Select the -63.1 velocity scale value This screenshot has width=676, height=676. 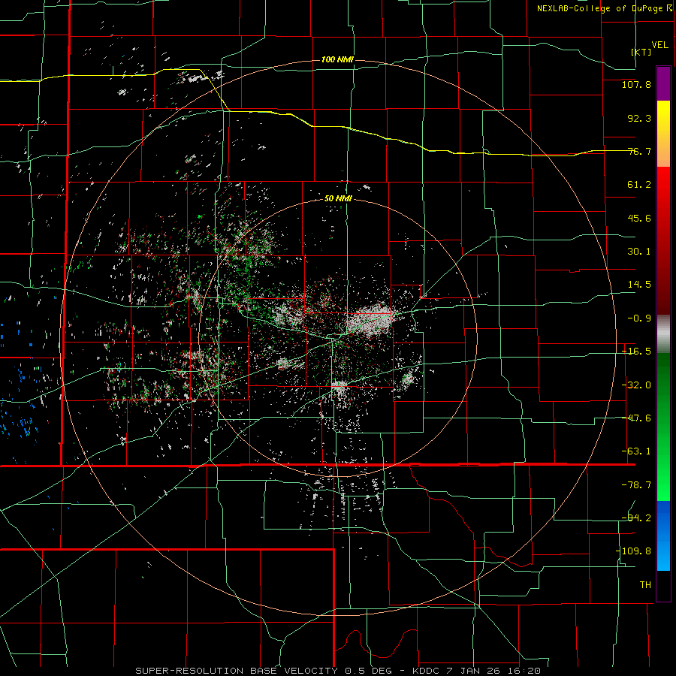pyautogui.click(x=636, y=451)
